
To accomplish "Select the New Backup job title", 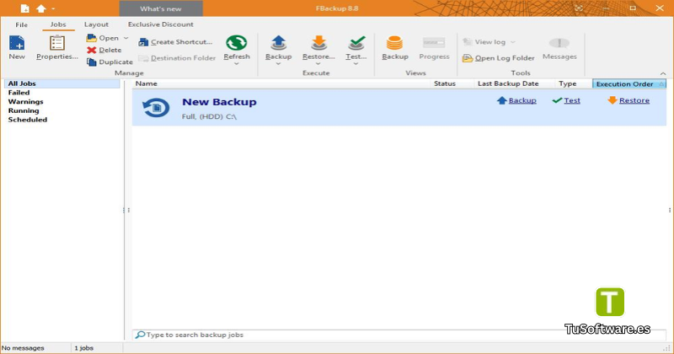I will 219,102.
